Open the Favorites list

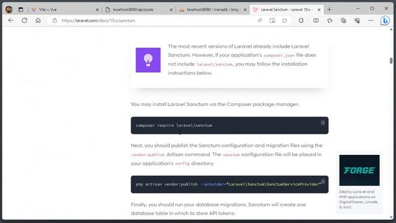coord(330,20)
